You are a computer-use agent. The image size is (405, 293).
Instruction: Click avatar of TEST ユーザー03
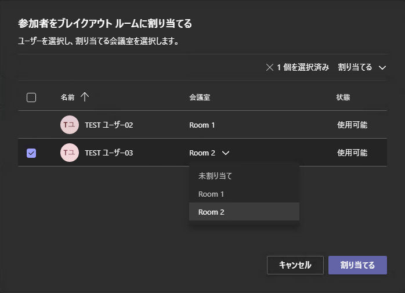point(70,153)
